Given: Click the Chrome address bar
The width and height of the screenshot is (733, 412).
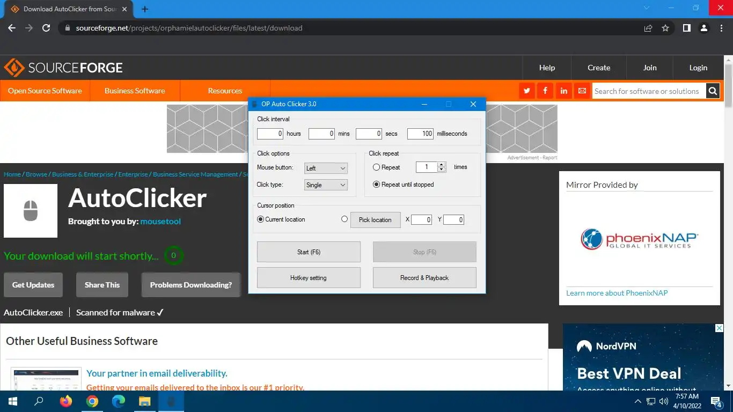Looking at the screenshot, I should tap(349, 28).
